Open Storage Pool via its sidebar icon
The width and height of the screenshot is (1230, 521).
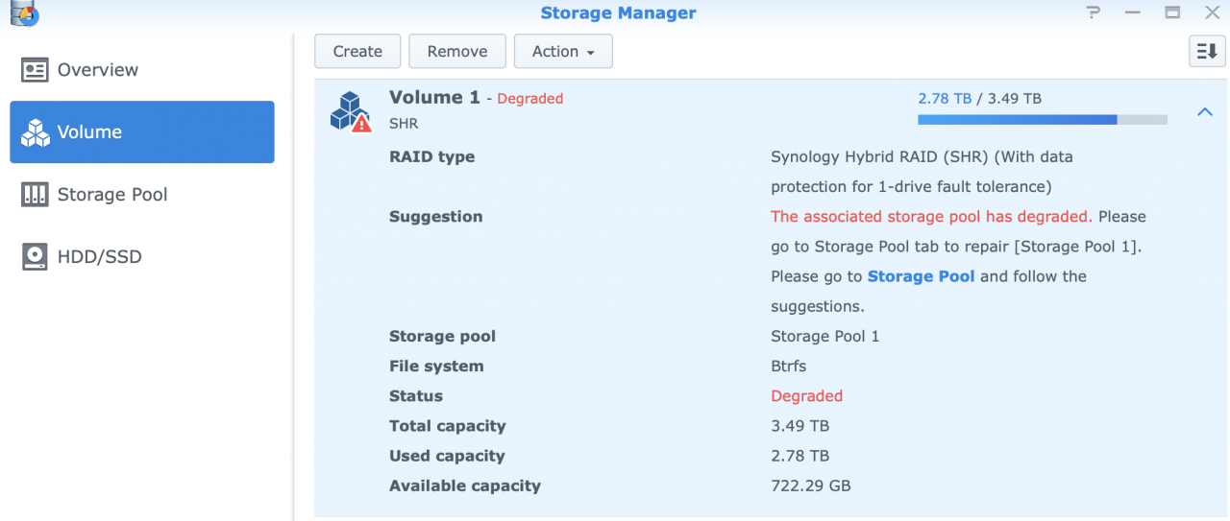pos(35,195)
